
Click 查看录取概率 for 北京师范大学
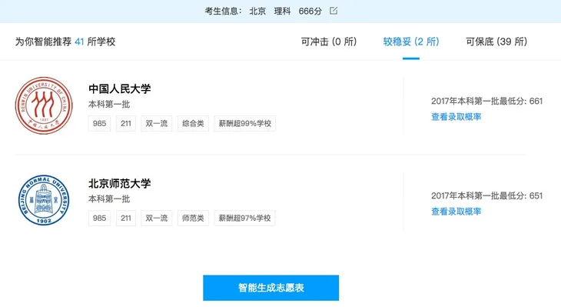(x=456, y=212)
